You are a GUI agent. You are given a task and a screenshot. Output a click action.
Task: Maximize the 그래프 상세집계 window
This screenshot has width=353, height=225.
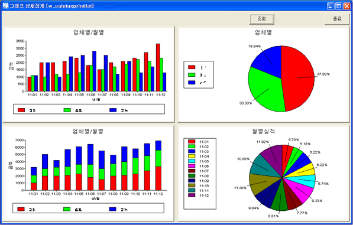pyautogui.click(x=339, y=6)
